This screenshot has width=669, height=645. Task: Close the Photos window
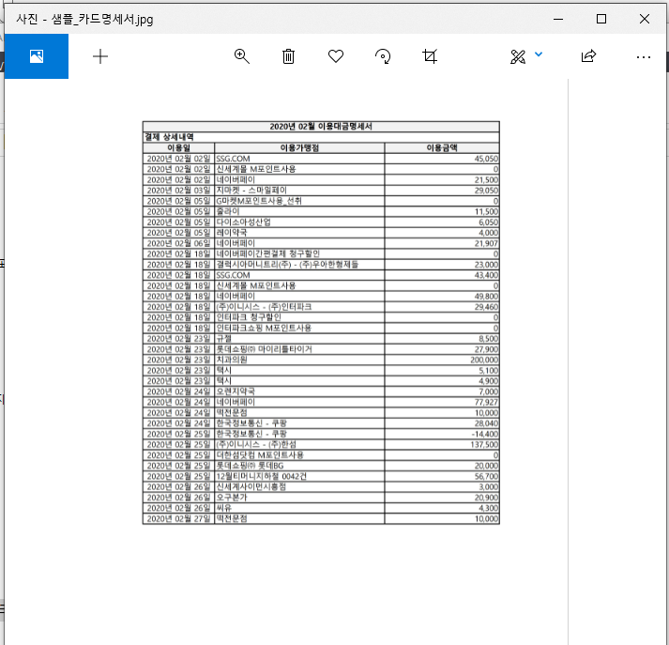(645, 19)
